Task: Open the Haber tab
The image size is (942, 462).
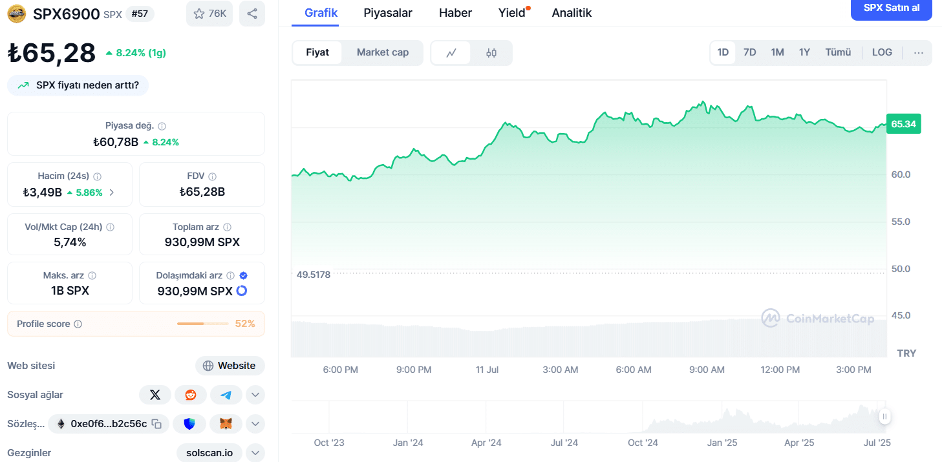Action: point(455,13)
